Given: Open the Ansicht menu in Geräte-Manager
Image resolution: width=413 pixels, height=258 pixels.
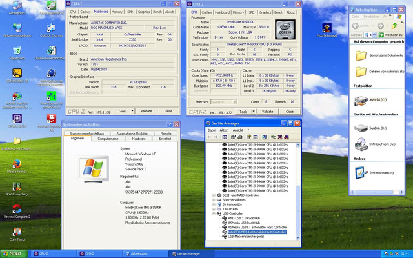Looking at the screenshot, I should point(238,130).
